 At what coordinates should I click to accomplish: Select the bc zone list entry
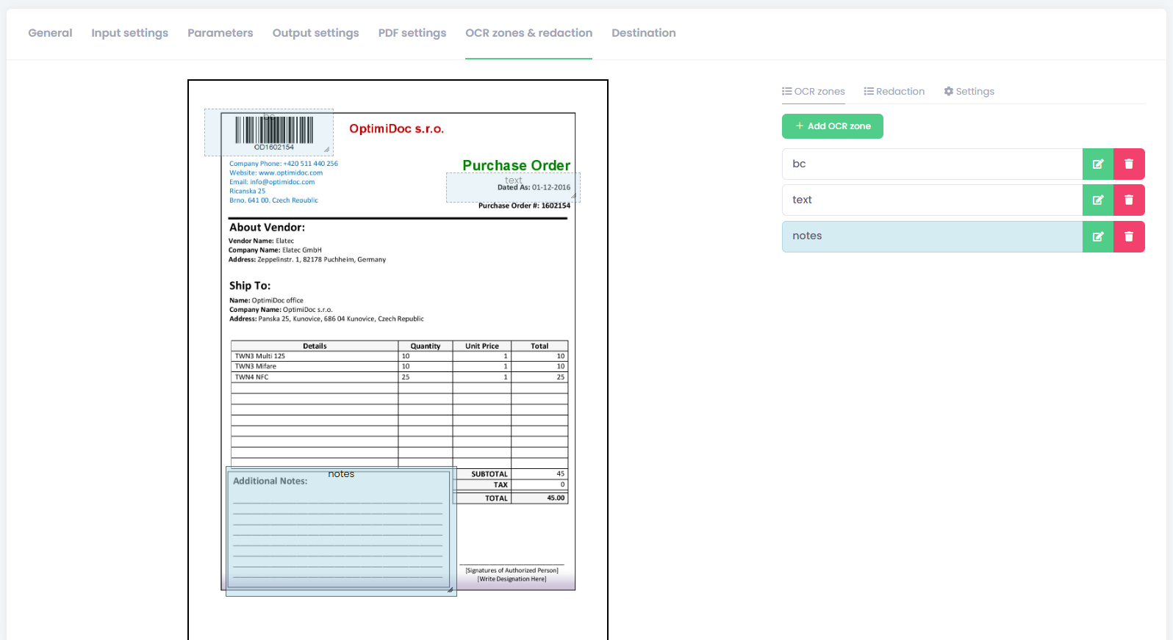click(x=932, y=164)
